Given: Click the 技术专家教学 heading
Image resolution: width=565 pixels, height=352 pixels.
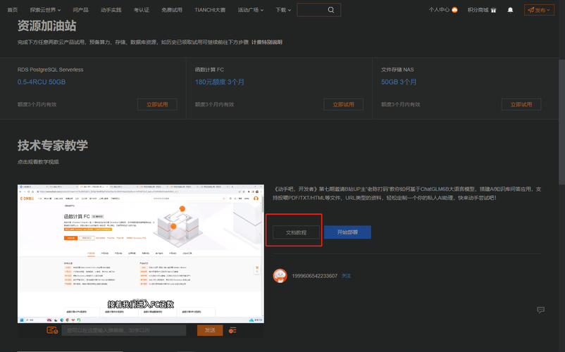Looking at the screenshot, I should [x=53, y=146].
